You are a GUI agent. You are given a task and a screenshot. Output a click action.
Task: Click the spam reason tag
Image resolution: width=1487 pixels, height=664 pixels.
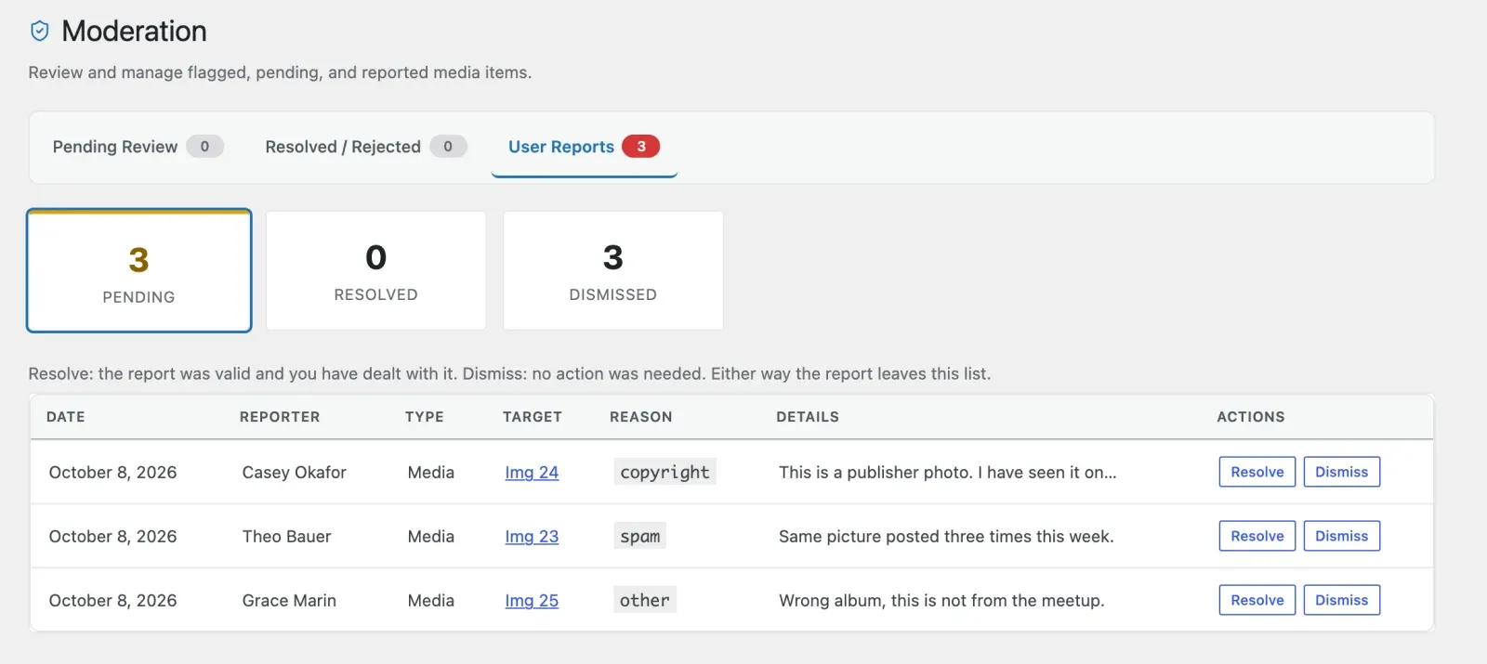640,536
